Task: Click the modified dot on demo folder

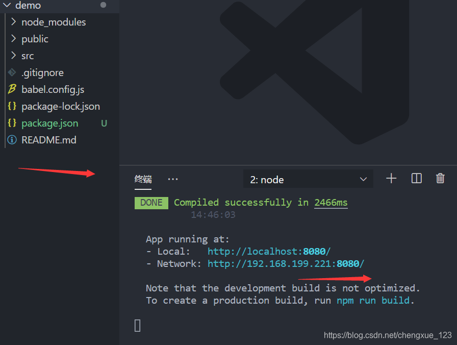Action: (103, 5)
